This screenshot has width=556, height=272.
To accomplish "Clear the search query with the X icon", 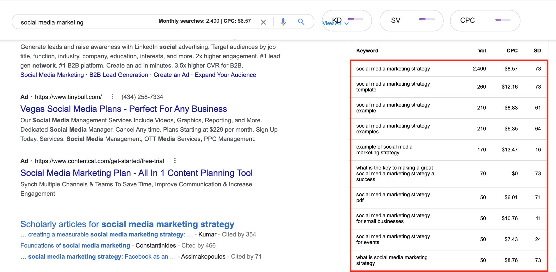I will tap(264, 22).
